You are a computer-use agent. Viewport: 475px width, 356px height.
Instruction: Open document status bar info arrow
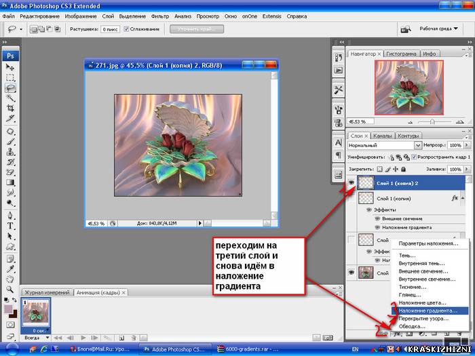pos(199,223)
